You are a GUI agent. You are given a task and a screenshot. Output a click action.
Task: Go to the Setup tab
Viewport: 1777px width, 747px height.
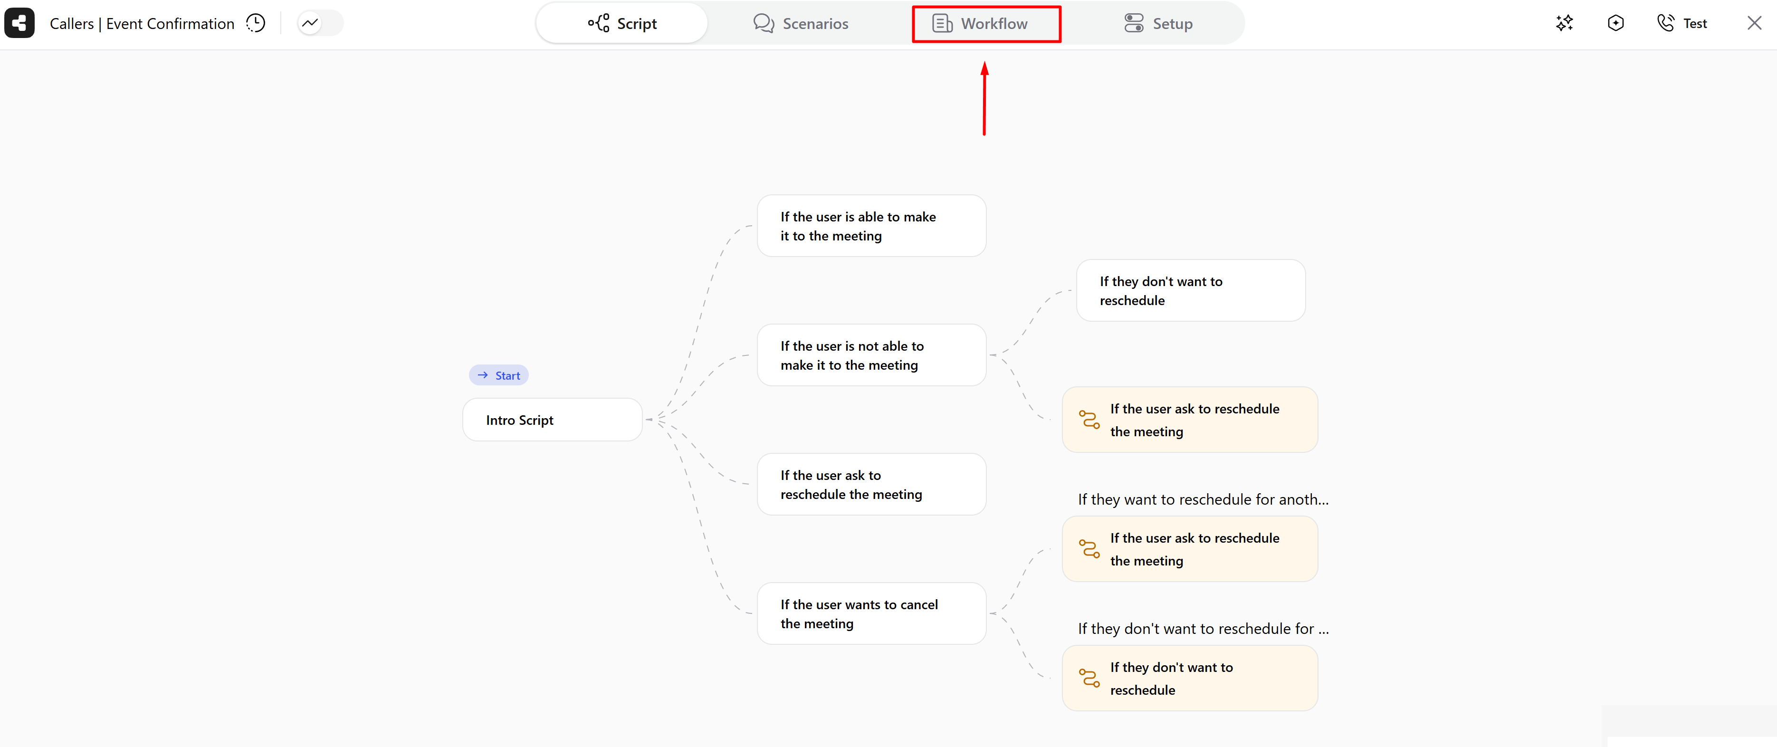pyautogui.click(x=1158, y=23)
